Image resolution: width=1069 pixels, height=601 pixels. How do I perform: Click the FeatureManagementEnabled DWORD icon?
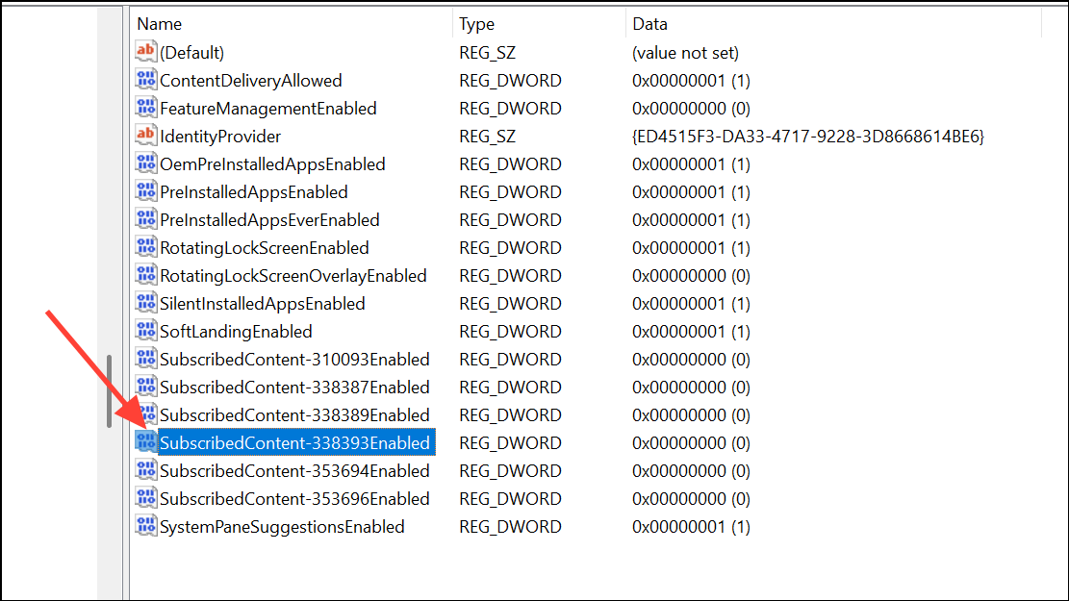click(x=146, y=108)
